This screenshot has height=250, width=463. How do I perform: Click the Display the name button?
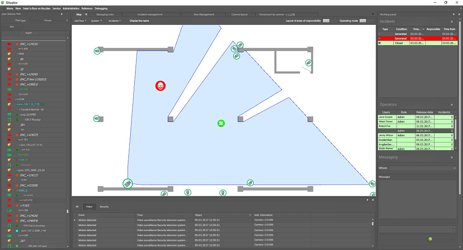[139, 21]
